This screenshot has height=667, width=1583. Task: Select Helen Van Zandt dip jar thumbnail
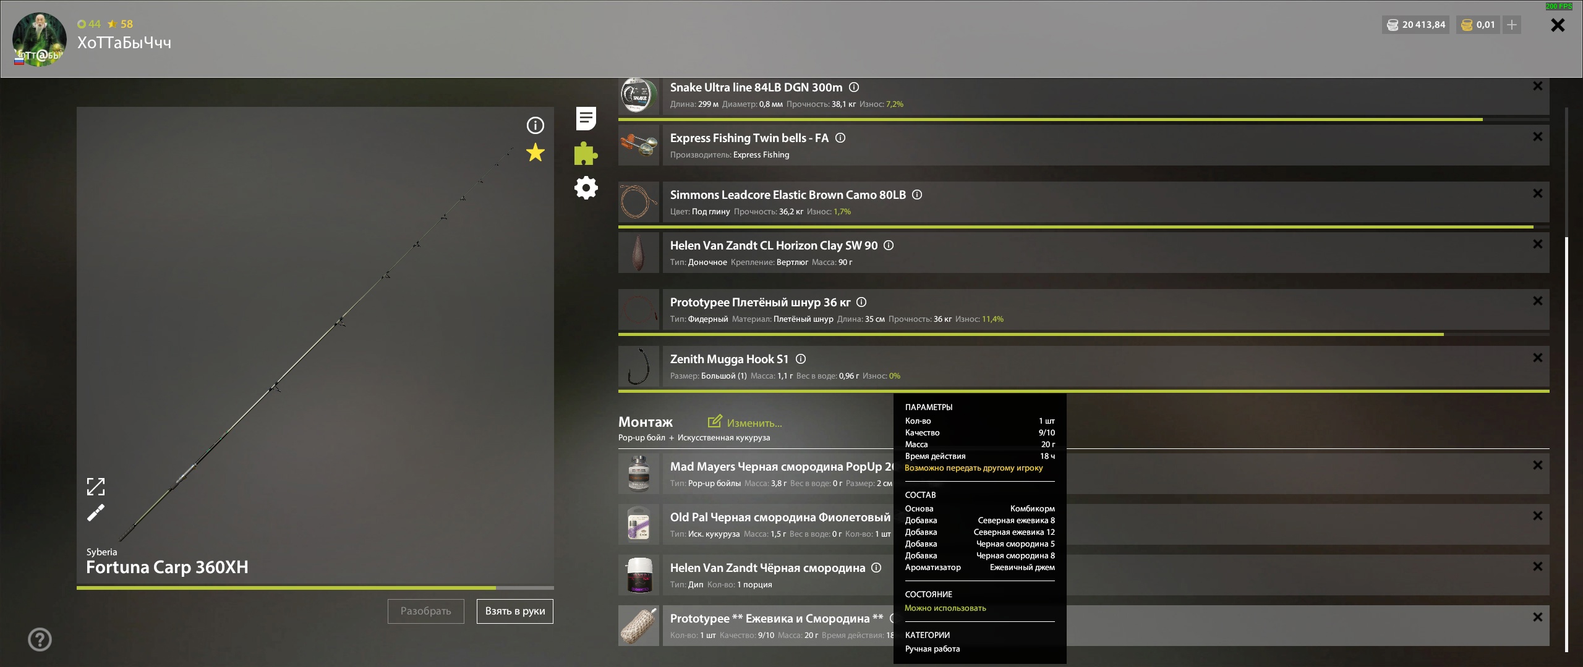point(639,575)
